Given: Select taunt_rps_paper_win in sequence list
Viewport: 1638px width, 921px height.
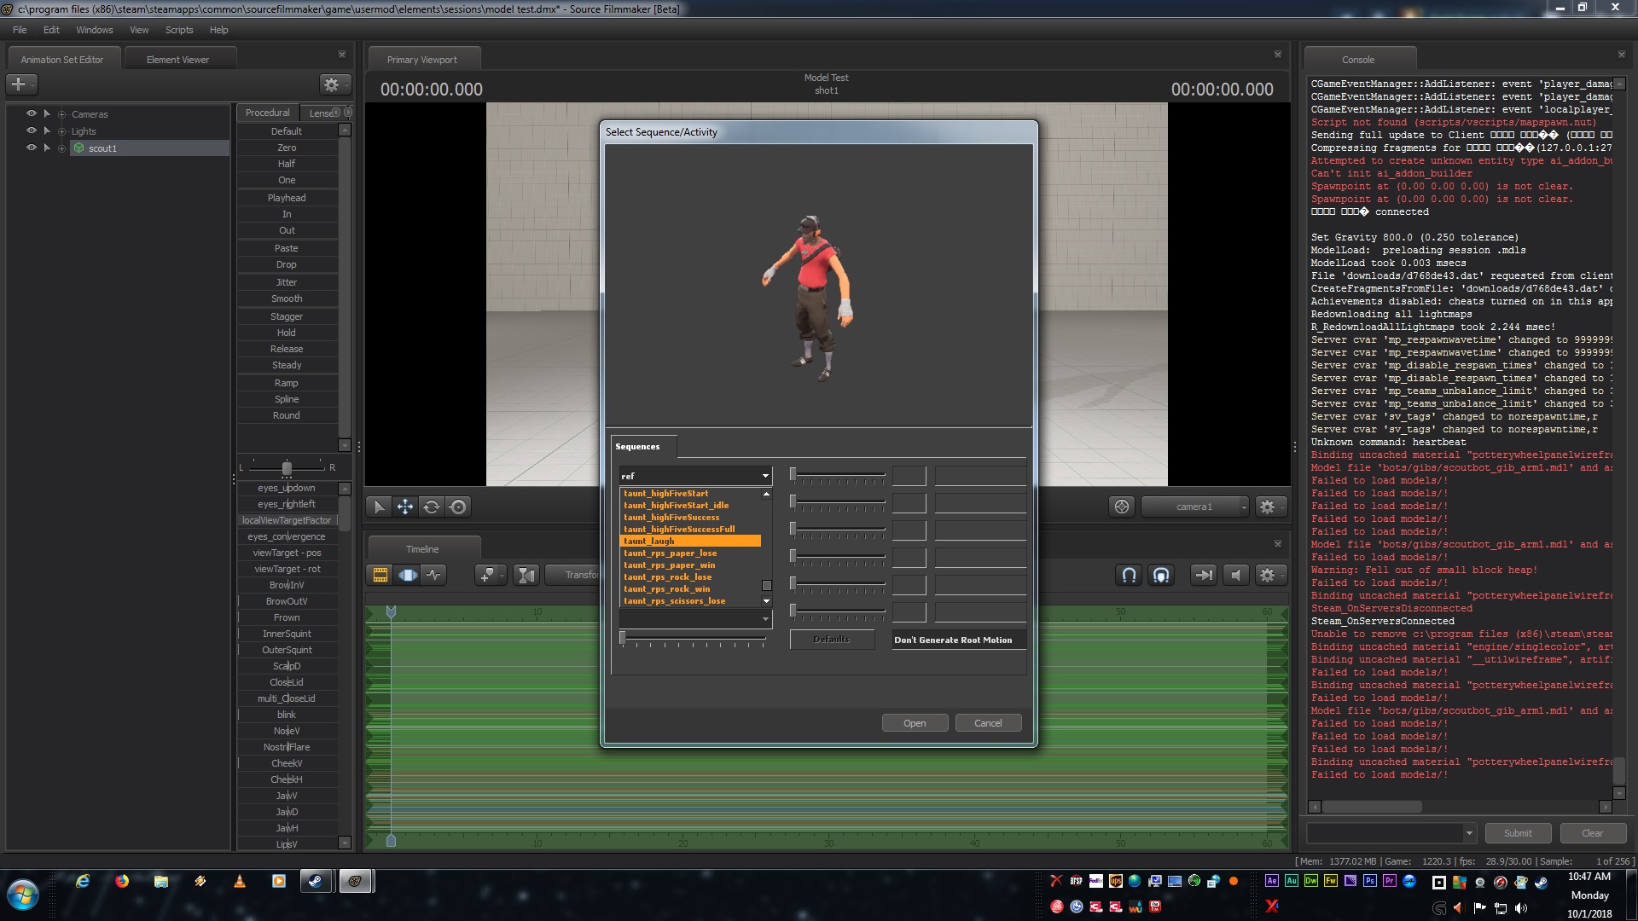Looking at the screenshot, I should point(670,565).
